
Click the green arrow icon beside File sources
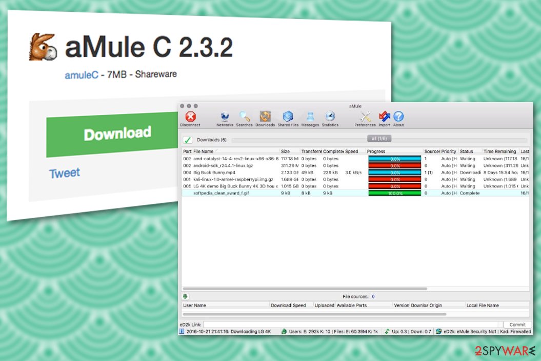pyautogui.click(x=185, y=296)
